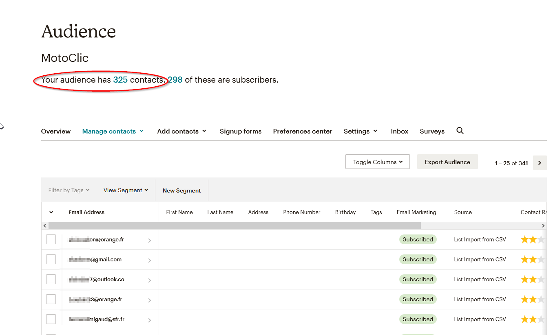
Task: Go to next page of contacts
Action: pos(540,163)
